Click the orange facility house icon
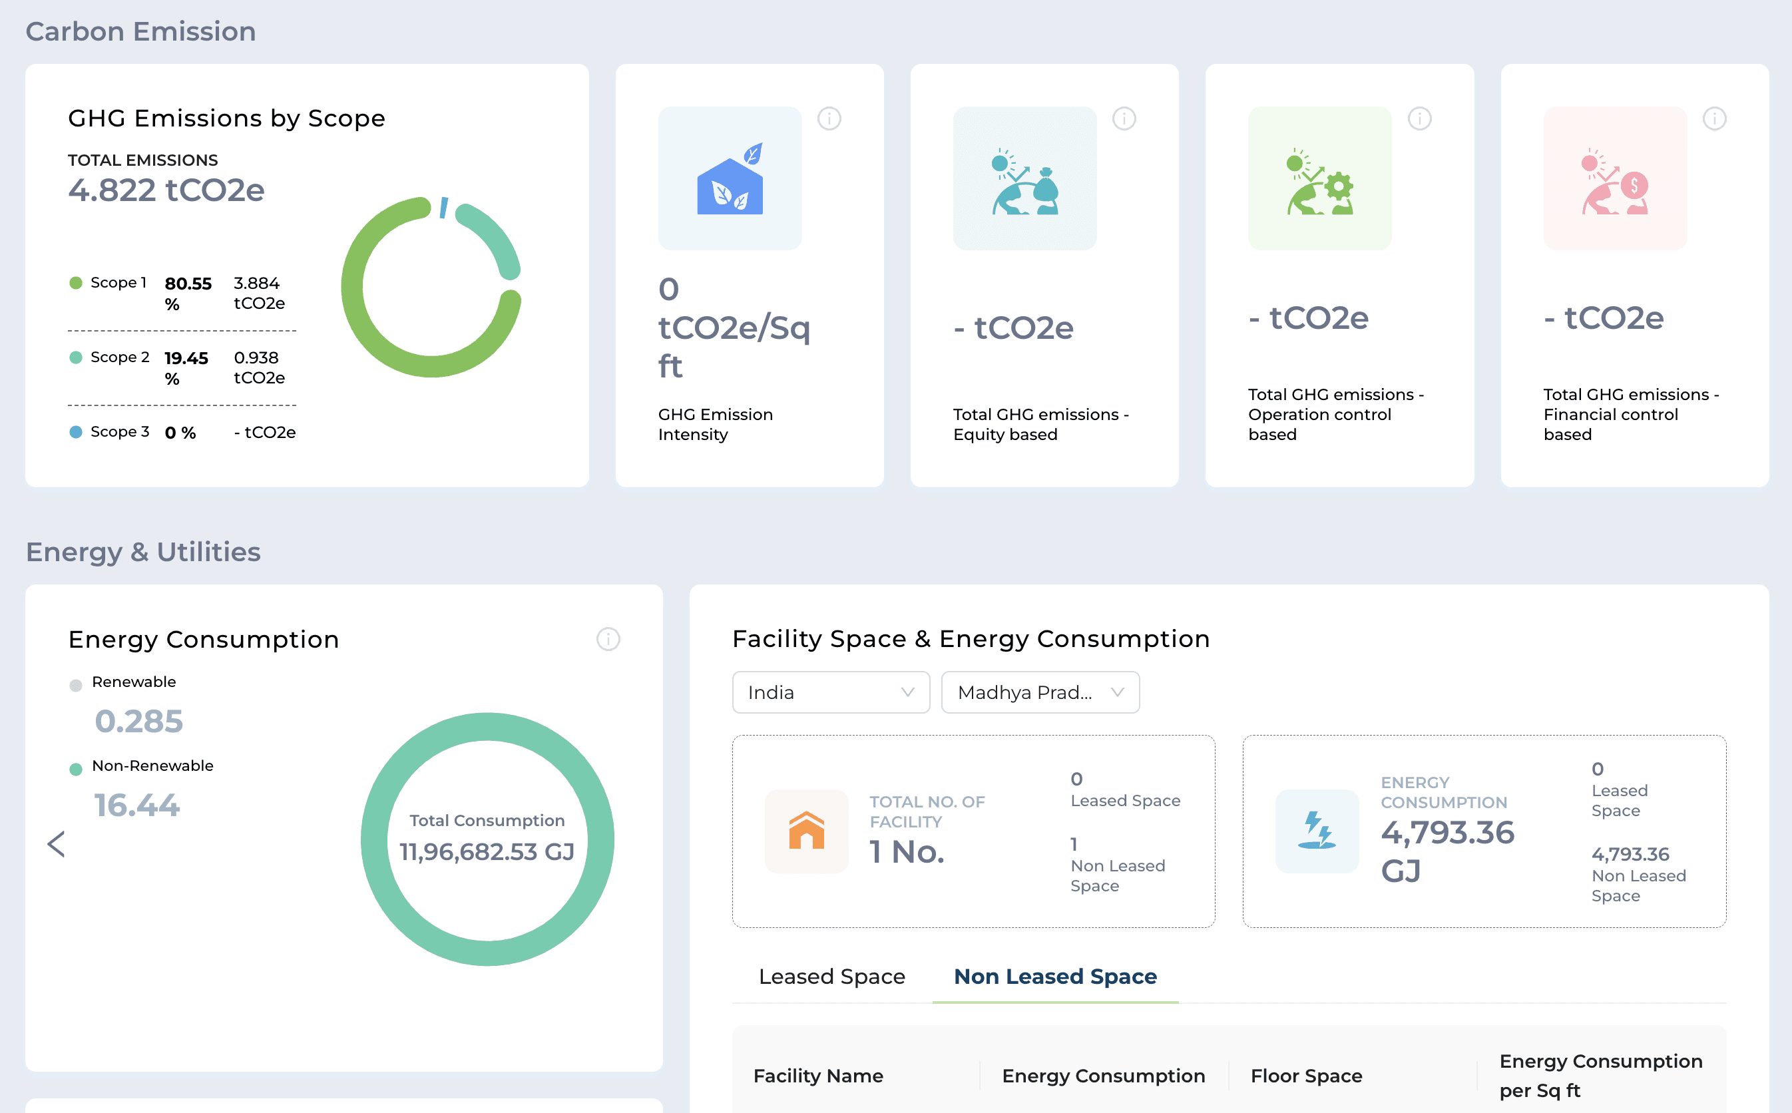1792x1113 pixels. [x=807, y=831]
